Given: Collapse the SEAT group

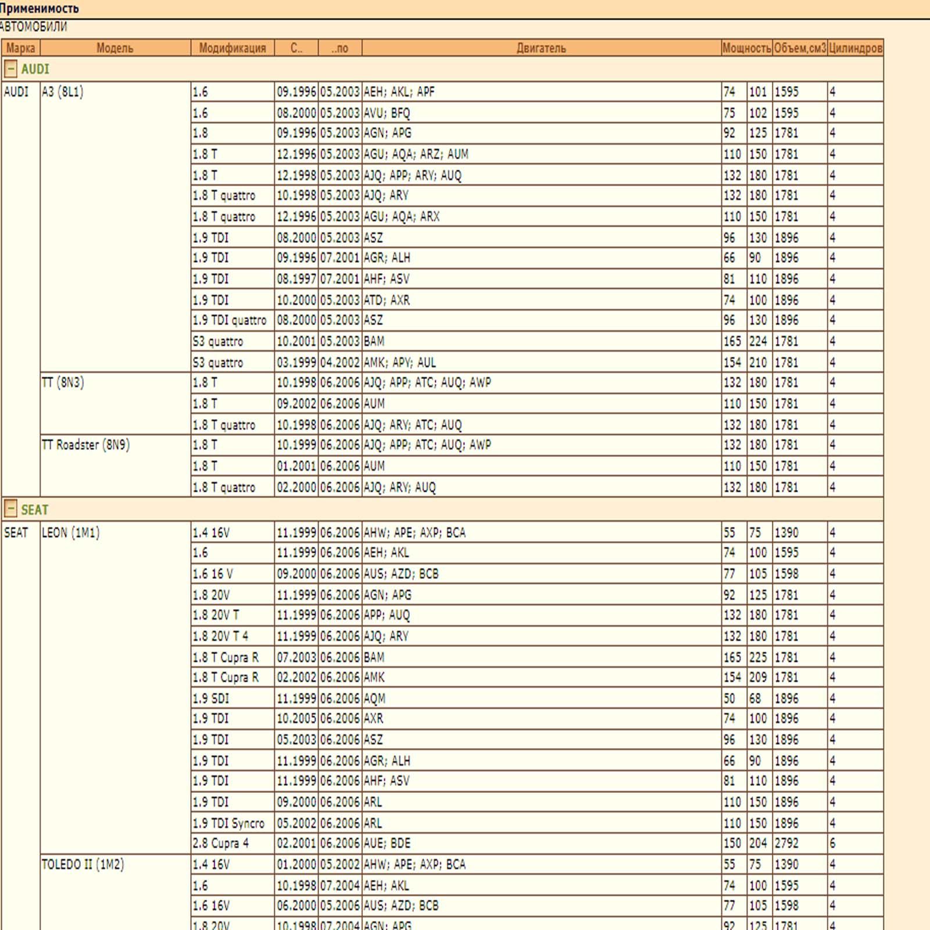Looking at the screenshot, I should [x=10, y=509].
